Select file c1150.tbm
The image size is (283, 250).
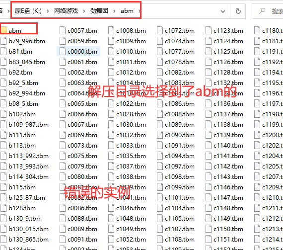tap(224, 229)
